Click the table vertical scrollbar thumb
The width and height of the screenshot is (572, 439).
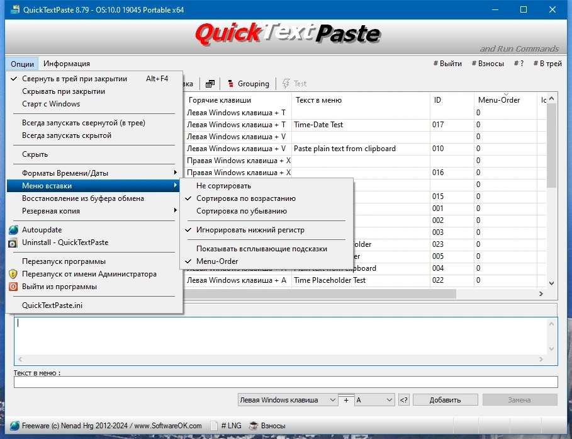(x=552, y=145)
